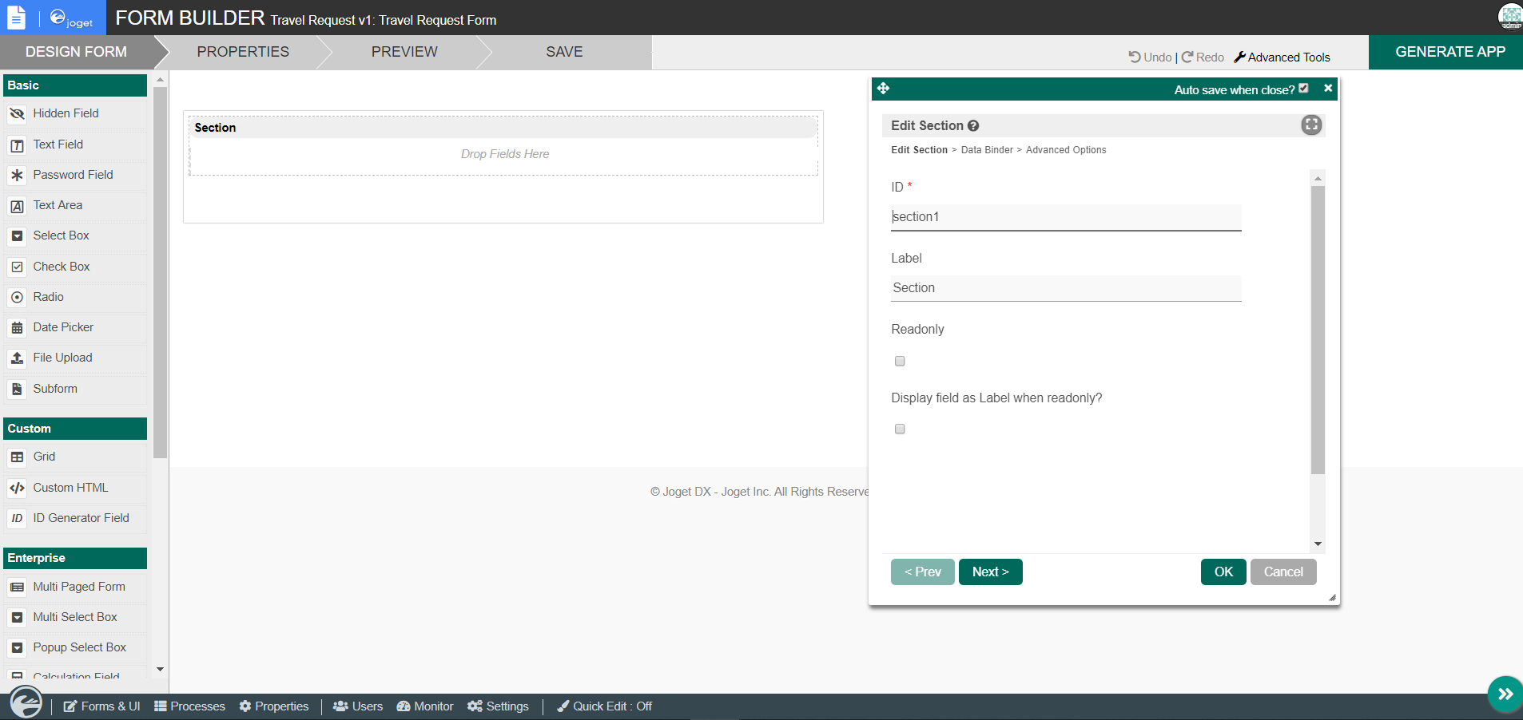Click the File Upload icon
This screenshot has width=1523, height=720.
click(17, 358)
